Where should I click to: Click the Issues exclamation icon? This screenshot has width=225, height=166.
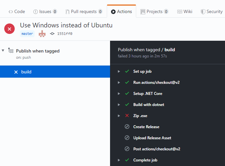pos(36,12)
